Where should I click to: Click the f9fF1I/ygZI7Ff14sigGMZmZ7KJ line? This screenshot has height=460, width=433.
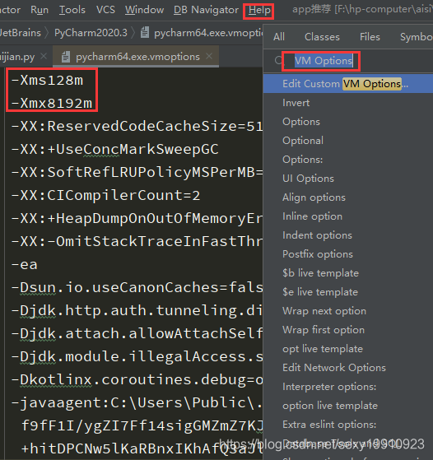click(142, 425)
